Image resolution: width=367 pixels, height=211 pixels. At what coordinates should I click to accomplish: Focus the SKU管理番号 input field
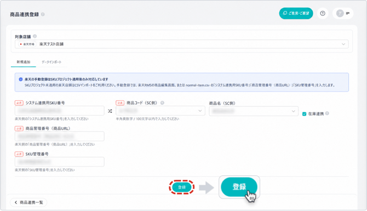[60, 162]
